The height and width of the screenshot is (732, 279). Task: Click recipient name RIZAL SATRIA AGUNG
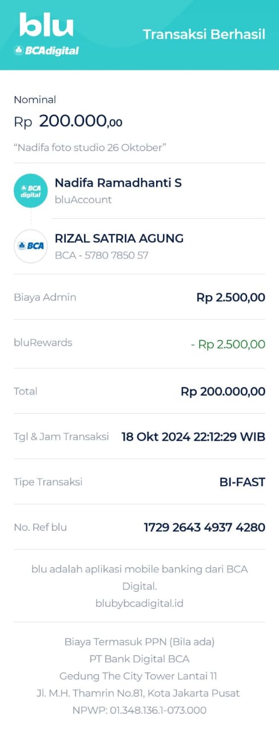coord(119,238)
